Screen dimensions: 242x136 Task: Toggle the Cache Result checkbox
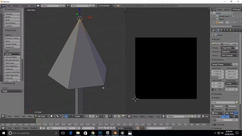[227, 109]
